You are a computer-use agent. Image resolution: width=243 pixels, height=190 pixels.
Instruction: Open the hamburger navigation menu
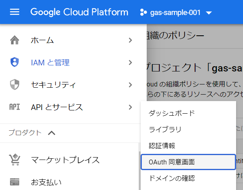(15, 12)
